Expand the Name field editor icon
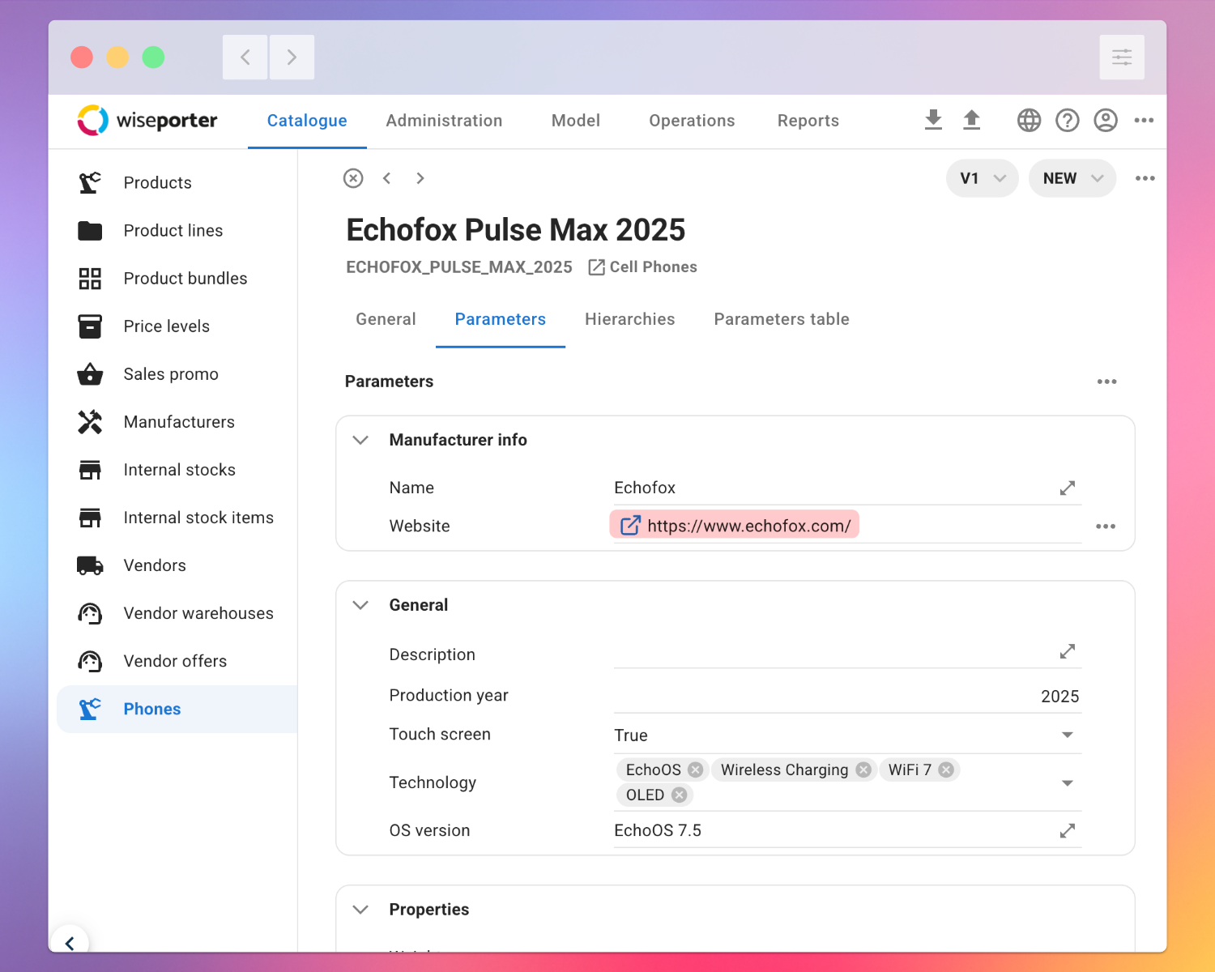 click(x=1068, y=488)
